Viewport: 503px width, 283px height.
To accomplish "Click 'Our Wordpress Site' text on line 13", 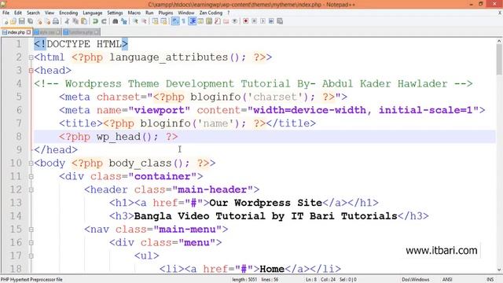I will pos(266,203).
